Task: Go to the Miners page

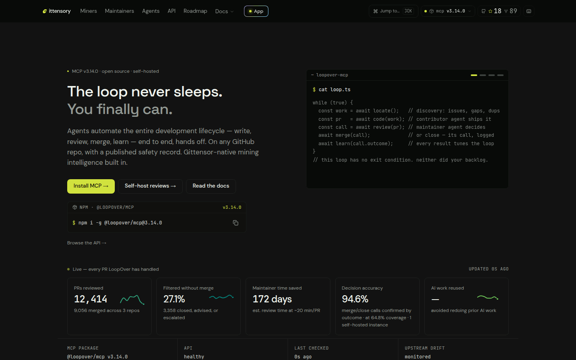Action: pos(88,11)
